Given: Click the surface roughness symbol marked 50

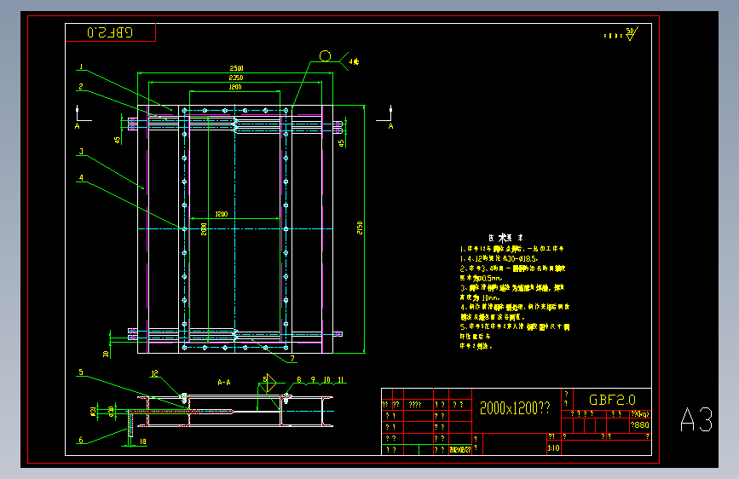Looking at the screenshot, I should 632,34.
